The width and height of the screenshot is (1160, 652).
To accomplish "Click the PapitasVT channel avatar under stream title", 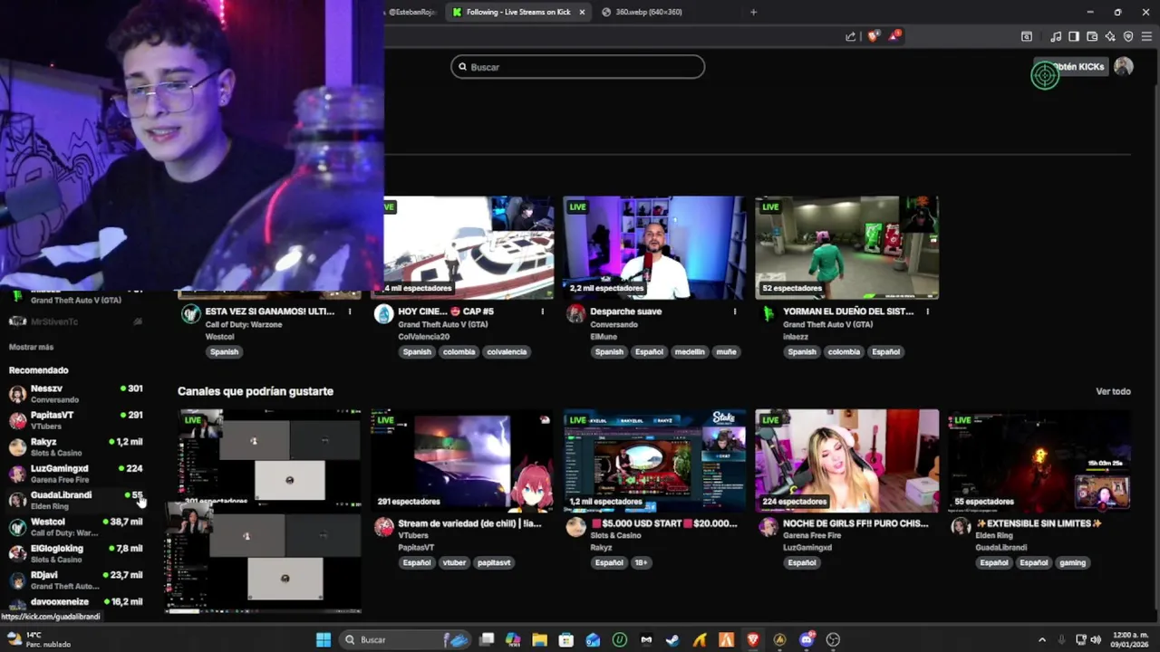I will coord(384,527).
